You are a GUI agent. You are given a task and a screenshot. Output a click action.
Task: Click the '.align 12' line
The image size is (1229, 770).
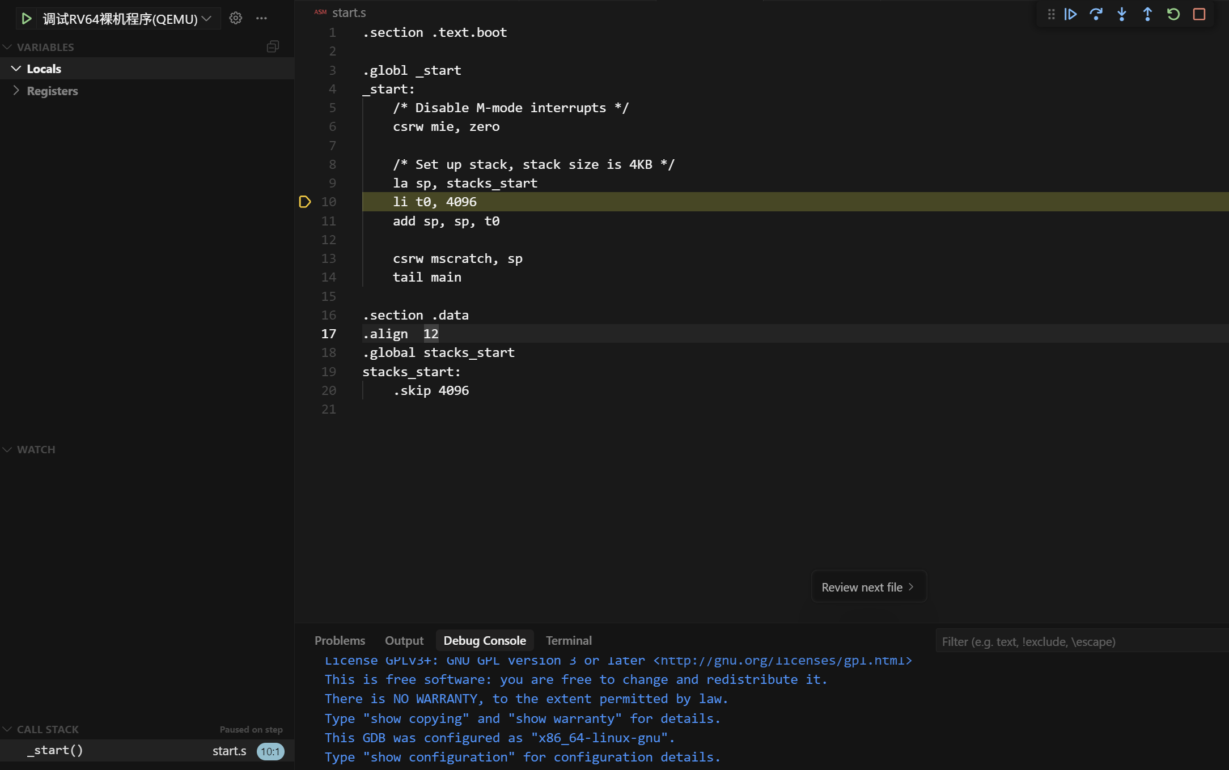[x=400, y=334]
